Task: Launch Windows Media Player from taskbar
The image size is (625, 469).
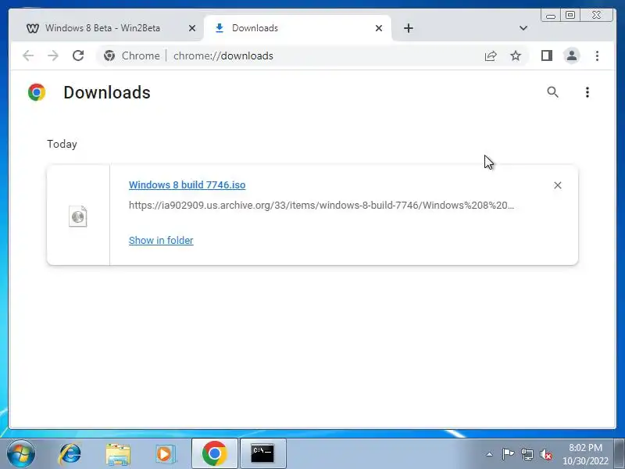Action: [x=164, y=454]
